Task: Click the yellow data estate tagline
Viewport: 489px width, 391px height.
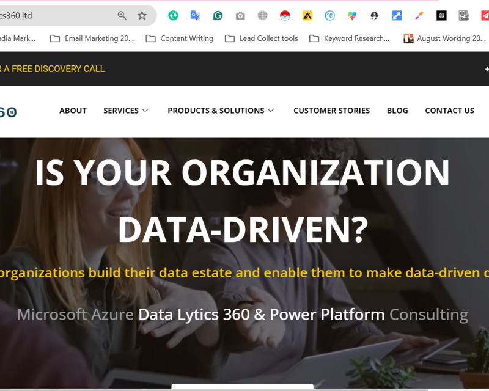Action: click(244, 273)
